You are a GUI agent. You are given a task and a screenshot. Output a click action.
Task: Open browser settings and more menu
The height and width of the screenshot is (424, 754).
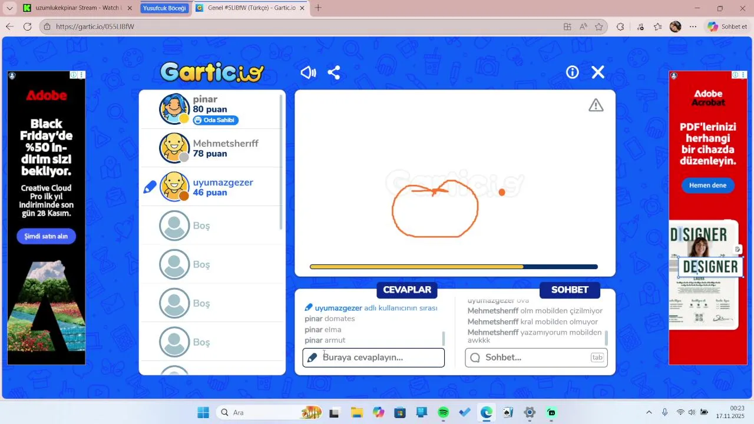[x=693, y=26]
